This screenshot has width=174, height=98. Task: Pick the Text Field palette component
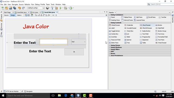click(144, 34)
